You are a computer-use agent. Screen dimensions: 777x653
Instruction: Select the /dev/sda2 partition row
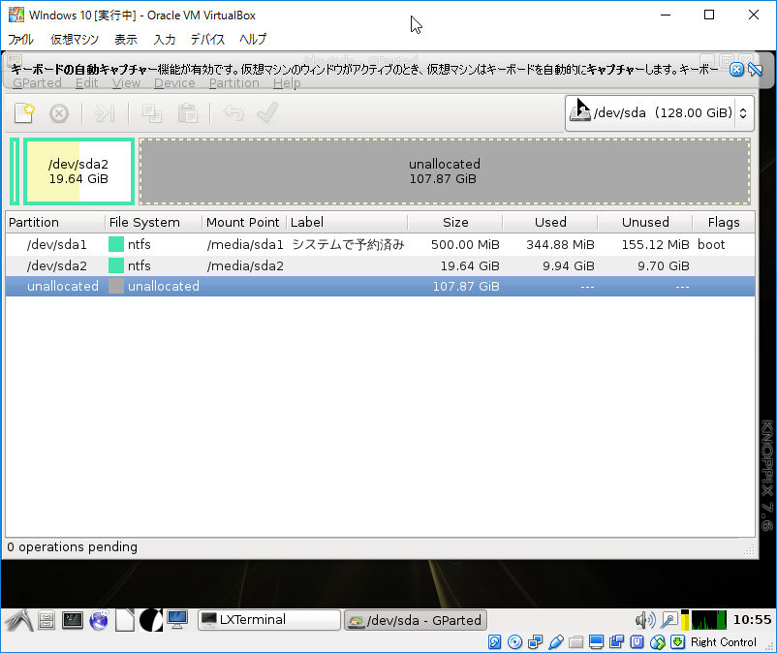point(380,266)
